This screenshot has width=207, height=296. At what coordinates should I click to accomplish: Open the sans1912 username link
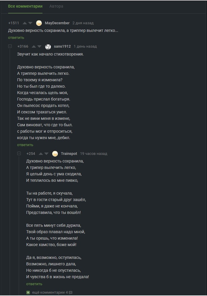62,46
